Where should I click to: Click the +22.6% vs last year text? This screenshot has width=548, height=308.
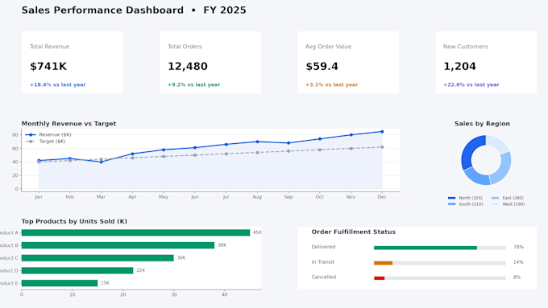pos(471,84)
